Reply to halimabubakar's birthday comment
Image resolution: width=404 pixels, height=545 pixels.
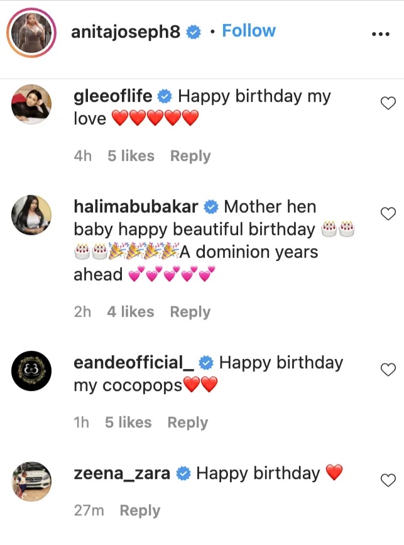pyautogui.click(x=190, y=312)
